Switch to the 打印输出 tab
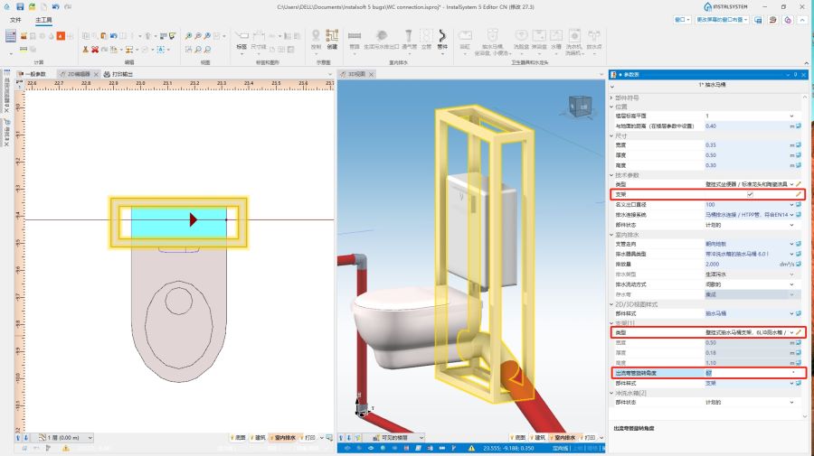This screenshot has height=456, width=814. click(x=118, y=74)
